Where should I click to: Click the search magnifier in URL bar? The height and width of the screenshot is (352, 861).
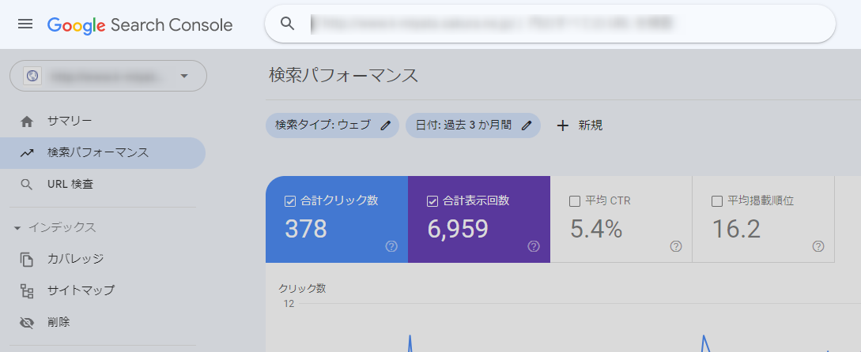(288, 24)
